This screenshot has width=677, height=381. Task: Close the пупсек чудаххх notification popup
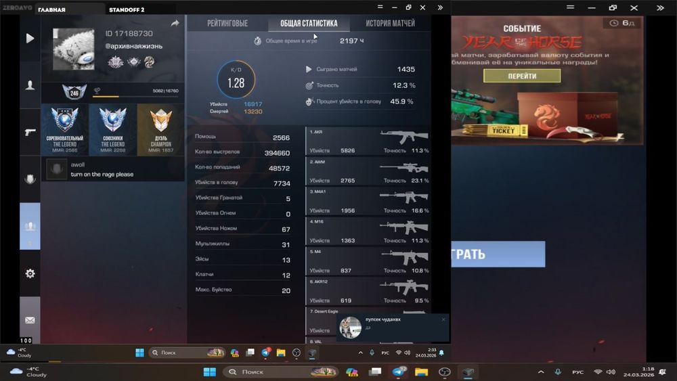click(443, 319)
